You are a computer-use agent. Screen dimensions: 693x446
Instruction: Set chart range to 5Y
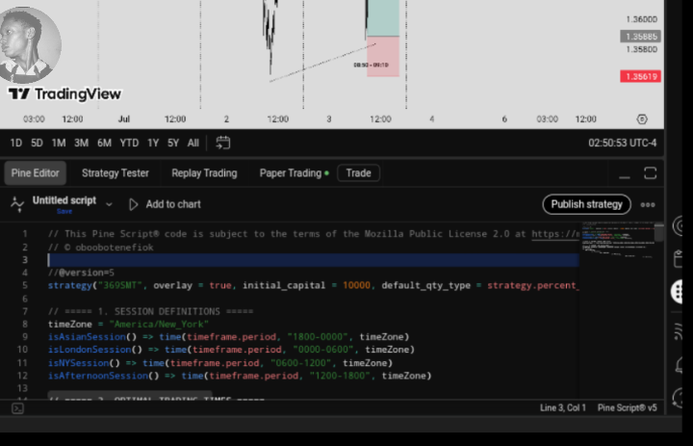[x=173, y=143]
